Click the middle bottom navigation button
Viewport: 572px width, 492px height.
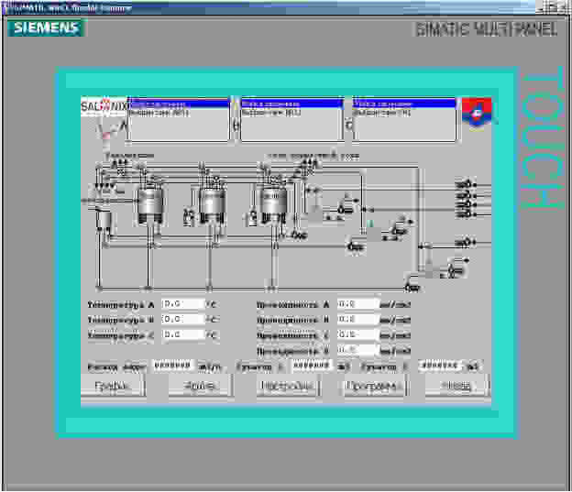pyautogui.click(x=288, y=386)
